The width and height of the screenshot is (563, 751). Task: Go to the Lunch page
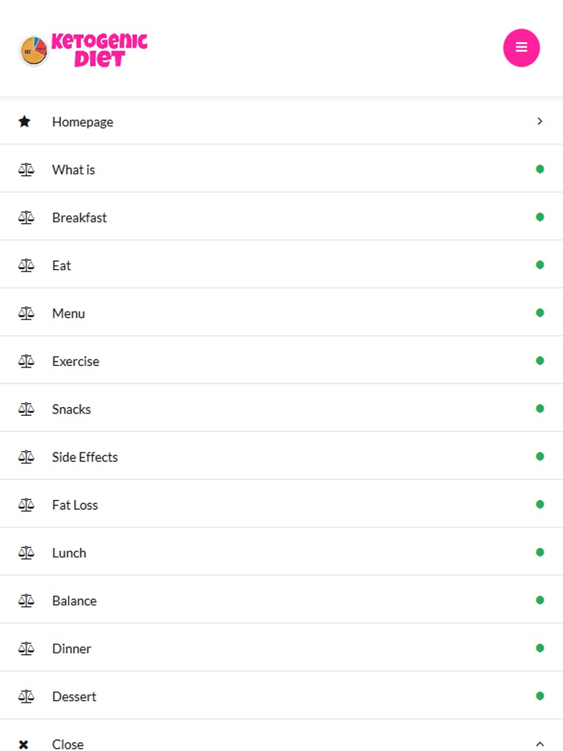(69, 553)
